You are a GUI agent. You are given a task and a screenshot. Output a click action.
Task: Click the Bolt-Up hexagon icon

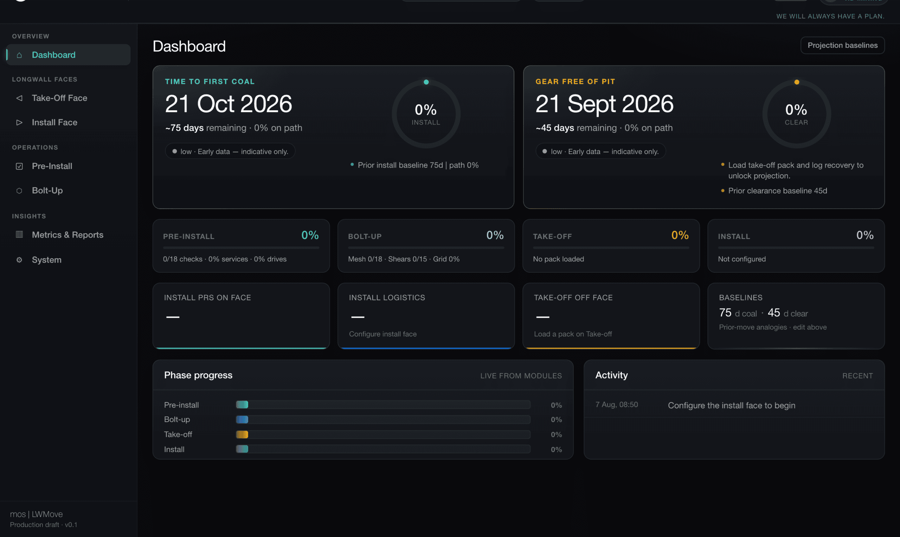tap(19, 190)
